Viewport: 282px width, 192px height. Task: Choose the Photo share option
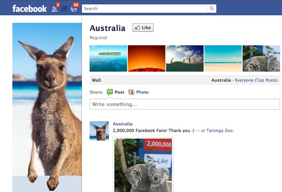[x=142, y=92]
